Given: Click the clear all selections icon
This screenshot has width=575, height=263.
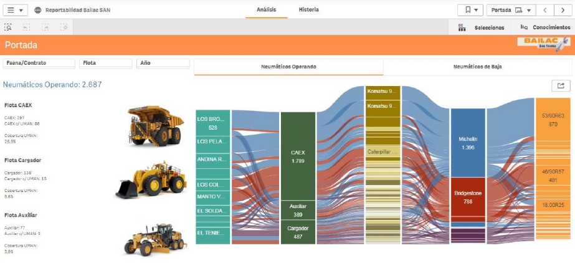Looking at the screenshot, I should point(64,27).
